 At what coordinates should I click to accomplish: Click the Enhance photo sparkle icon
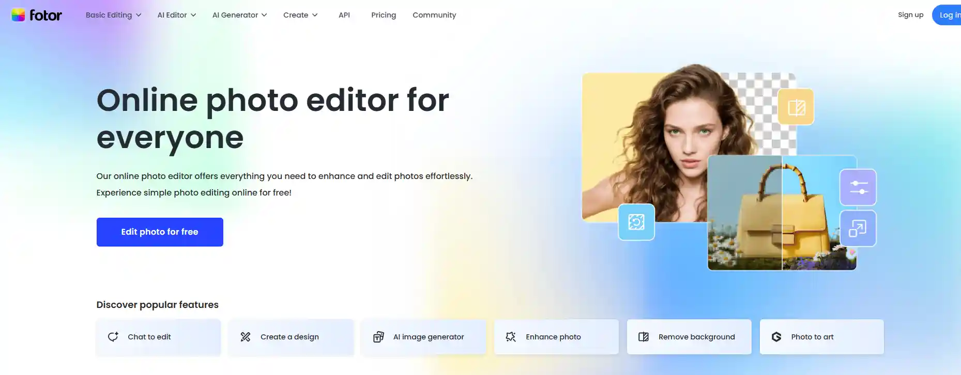[x=511, y=337]
